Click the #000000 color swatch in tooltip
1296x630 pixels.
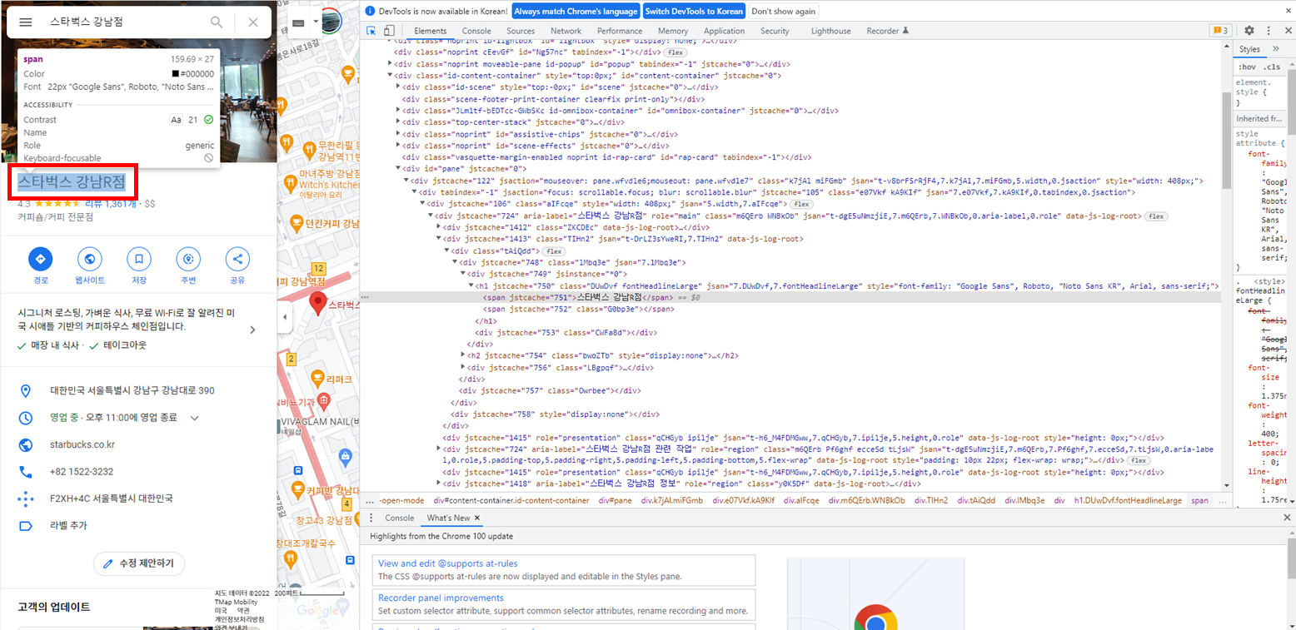[x=176, y=75]
